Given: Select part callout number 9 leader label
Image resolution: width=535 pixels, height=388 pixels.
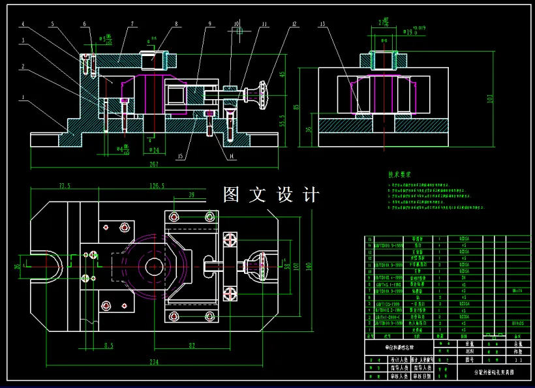Looking at the screenshot, I should coord(210,24).
